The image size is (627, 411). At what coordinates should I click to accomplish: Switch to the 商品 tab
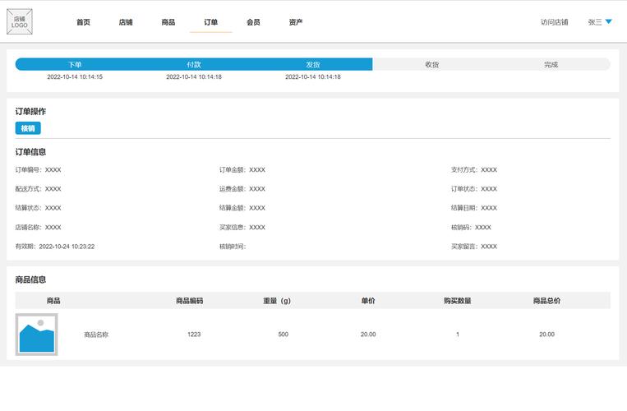click(168, 22)
